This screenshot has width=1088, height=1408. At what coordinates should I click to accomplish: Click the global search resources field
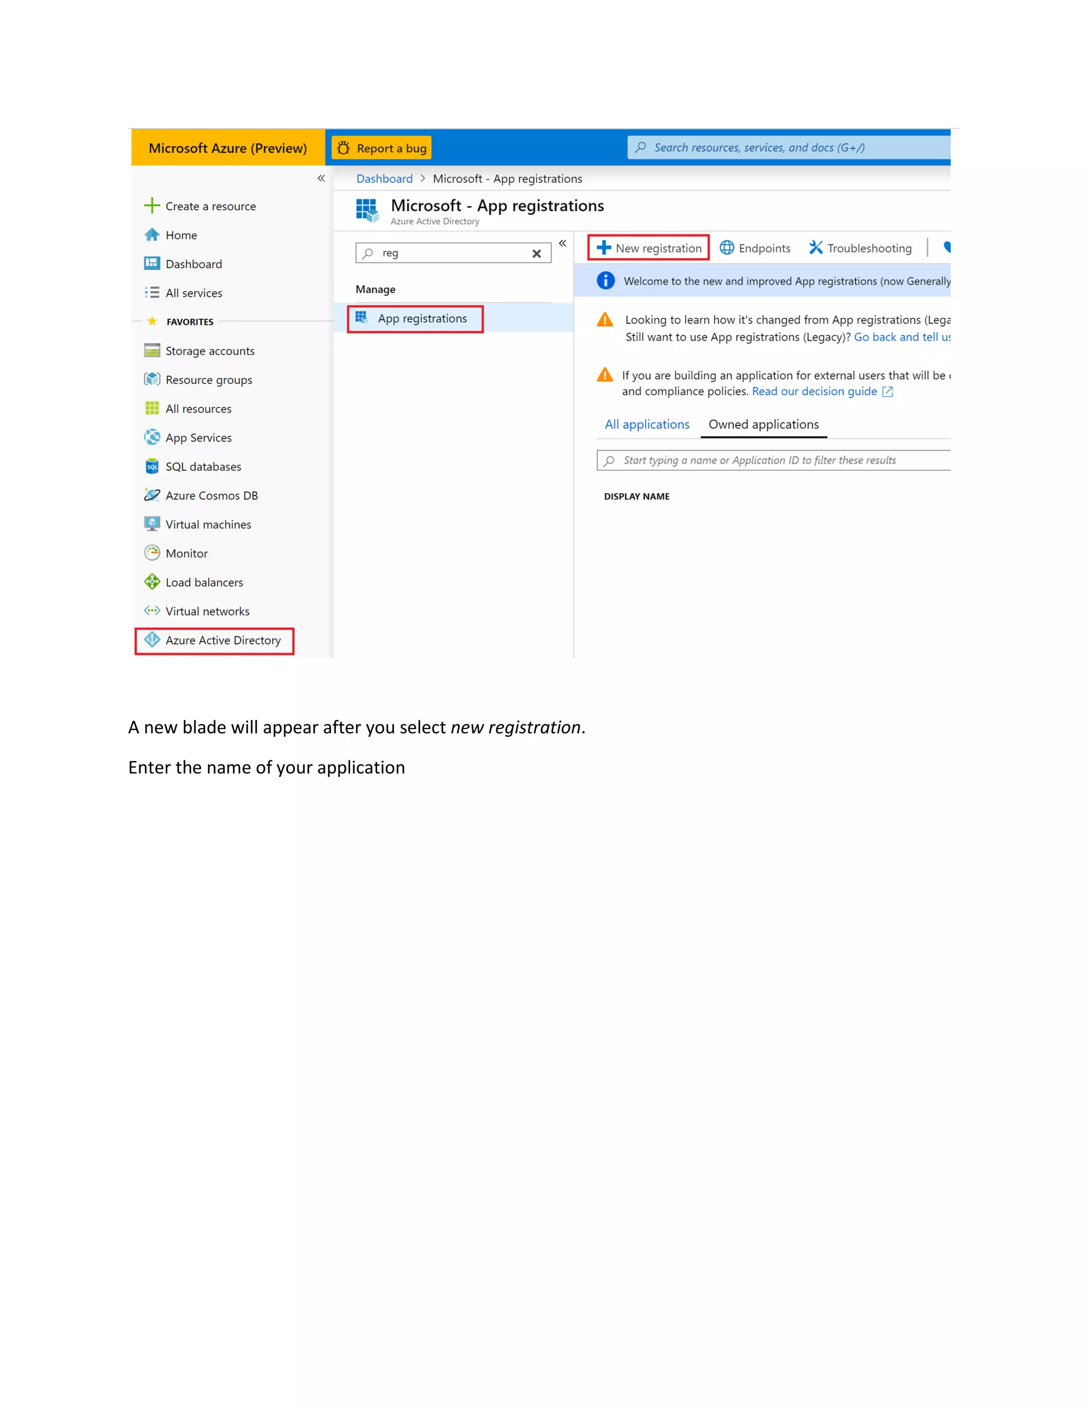pos(789,148)
